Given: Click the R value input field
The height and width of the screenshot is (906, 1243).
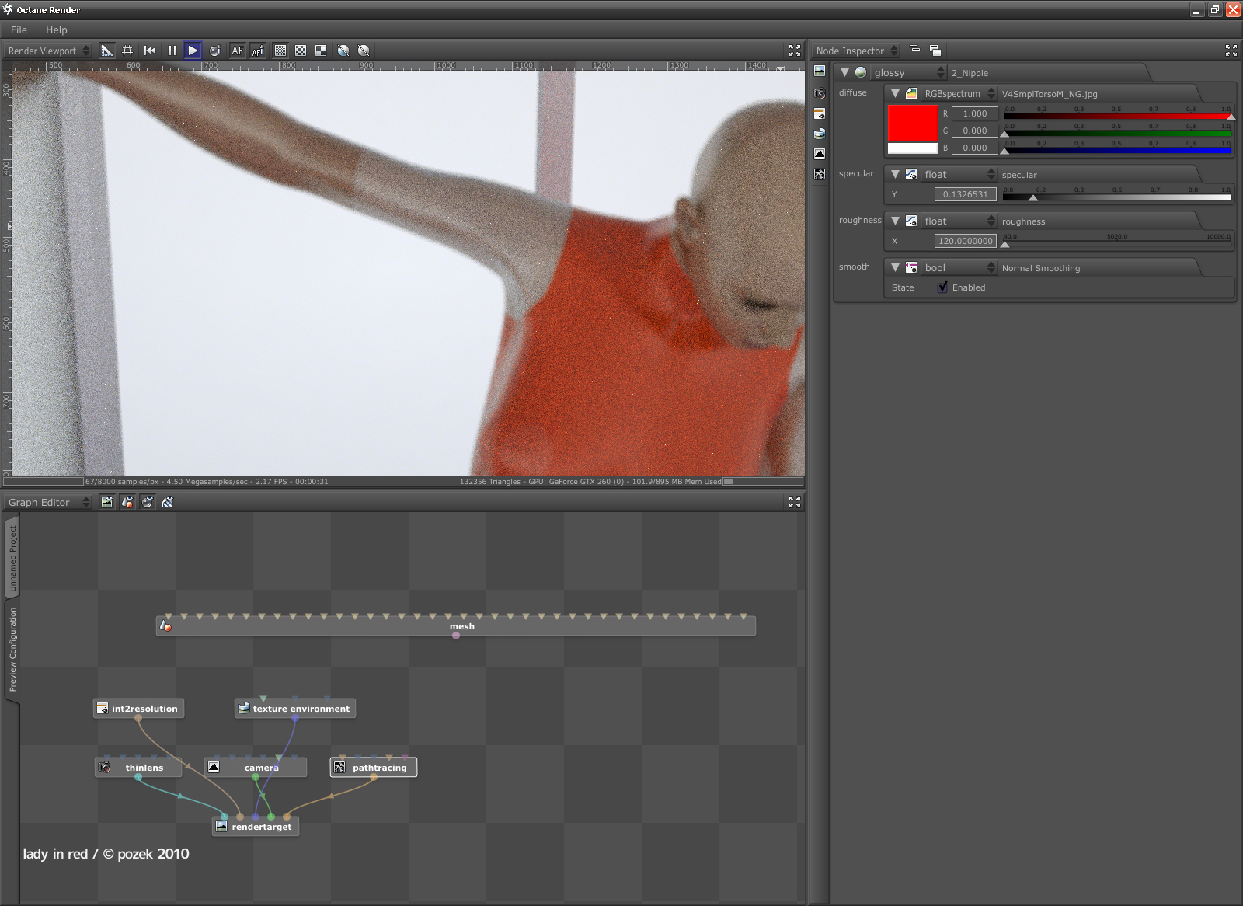Looking at the screenshot, I should coord(974,113).
